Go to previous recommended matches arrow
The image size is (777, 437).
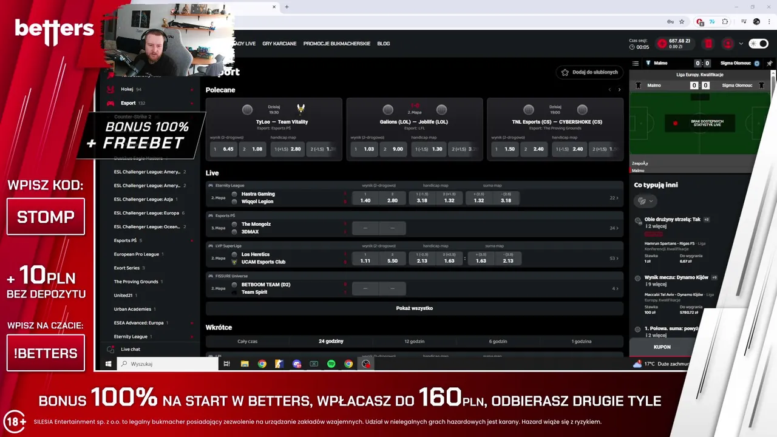[609, 90]
